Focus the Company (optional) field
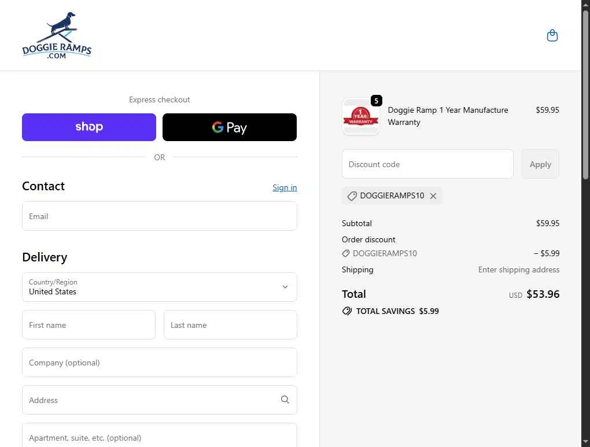The image size is (590, 447). point(160,363)
